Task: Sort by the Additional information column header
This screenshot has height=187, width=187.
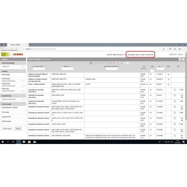Action: (x=111, y=67)
